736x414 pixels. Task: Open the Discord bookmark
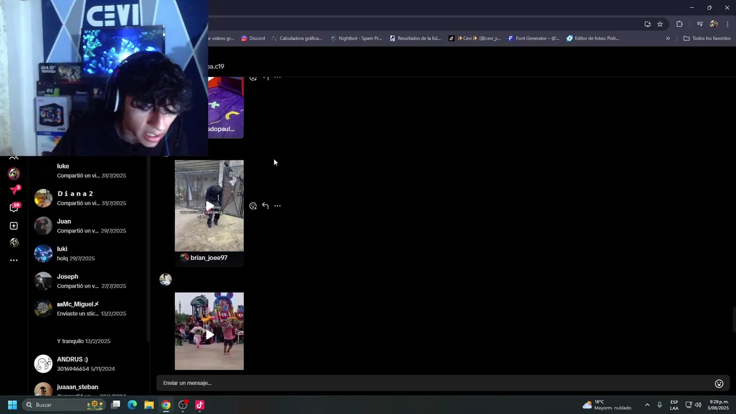coord(253,39)
